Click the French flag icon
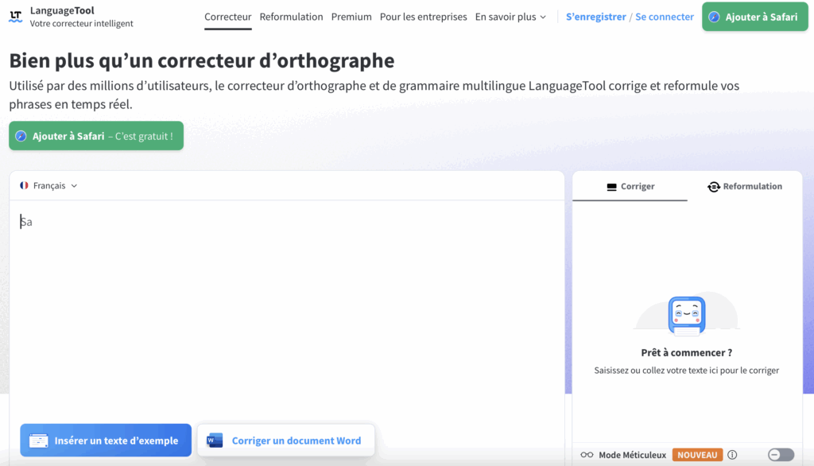The width and height of the screenshot is (814, 466). (24, 185)
